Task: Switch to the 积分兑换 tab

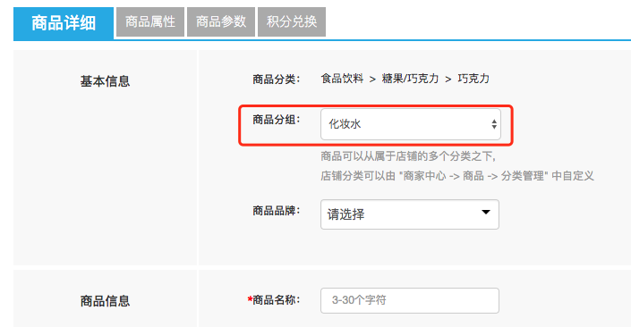Action: [292, 21]
